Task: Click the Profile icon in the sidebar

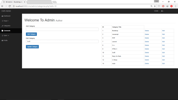Action: [x=2, y=40]
